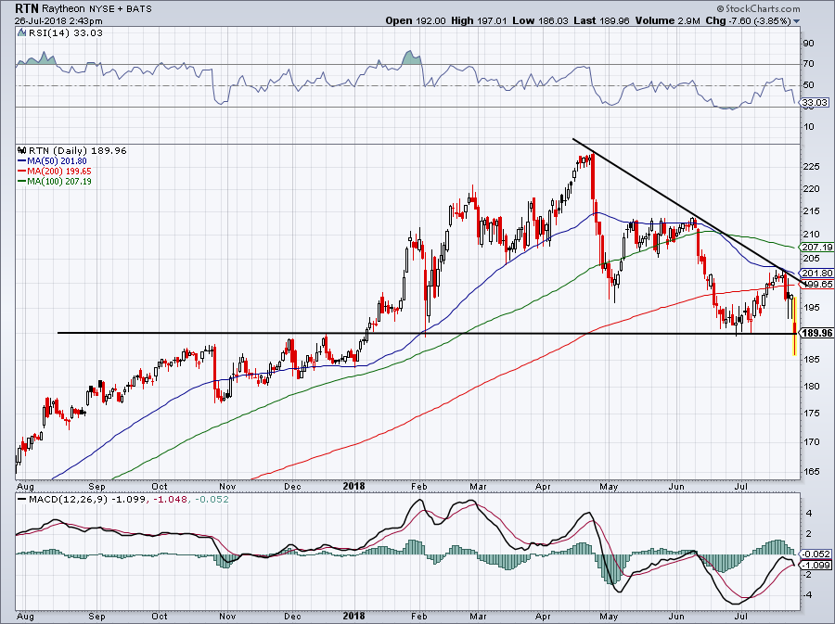Click the Raytheon company name
The image size is (835, 624).
63,9
